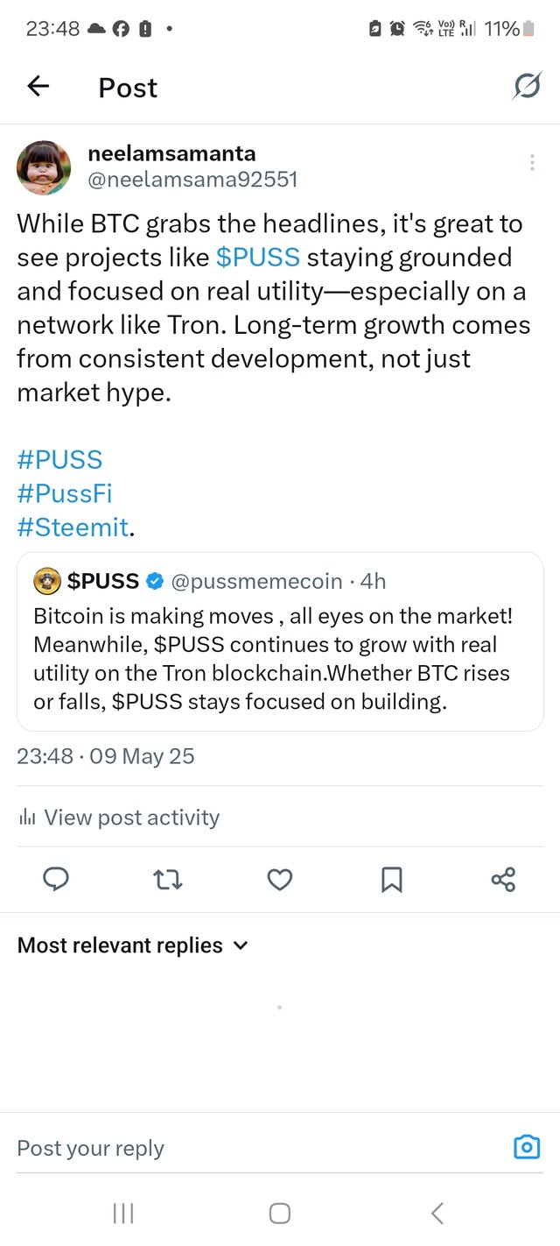Tap neelamsamanta profile avatar
This screenshot has height=1246, width=560.
point(45,167)
